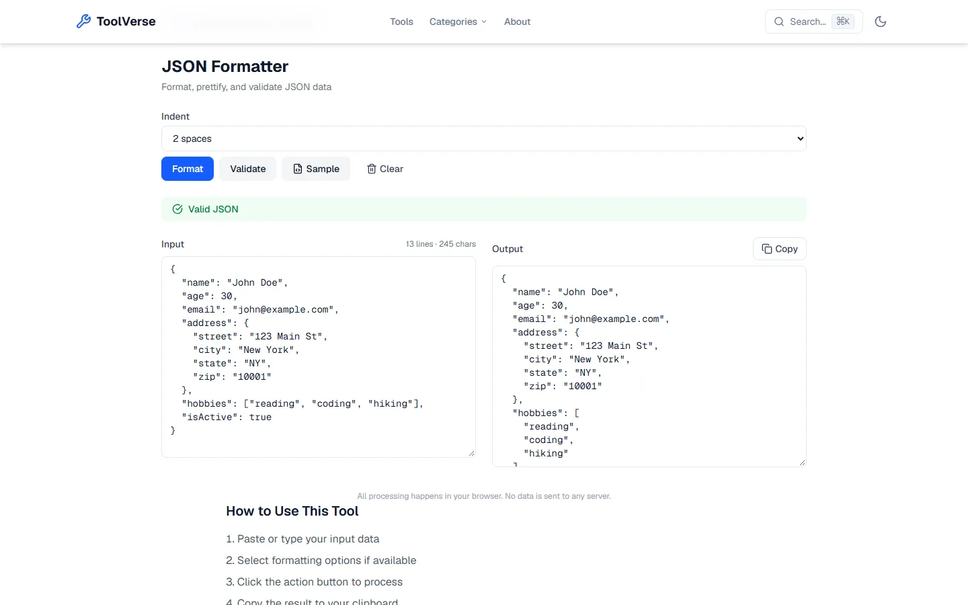Image resolution: width=968 pixels, height=605 pixels.
Task: Clear the input with the Clear button
Action: [x=385, y=169]
